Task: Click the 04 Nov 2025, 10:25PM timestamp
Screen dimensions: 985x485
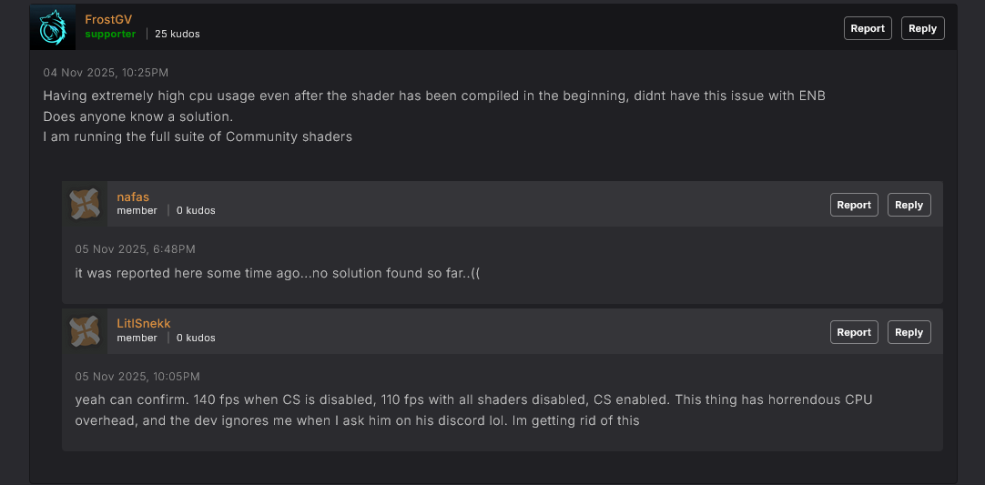Action: tap(106, 73)
